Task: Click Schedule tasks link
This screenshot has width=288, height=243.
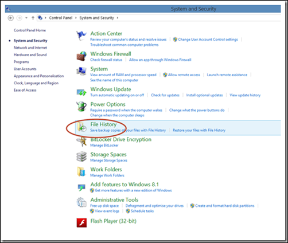Action: tap(142, 211)
